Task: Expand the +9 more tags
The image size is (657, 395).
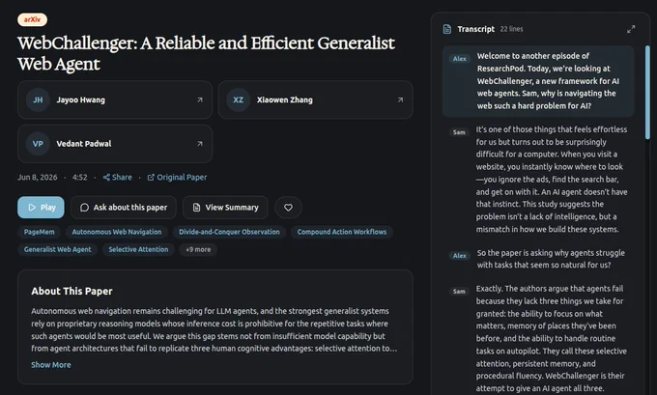Action: point(198,249)
